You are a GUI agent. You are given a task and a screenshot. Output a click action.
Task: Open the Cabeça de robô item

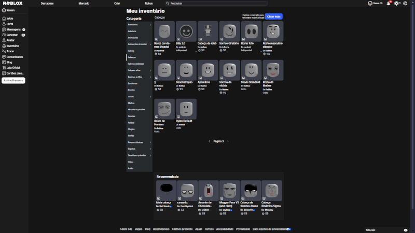coord(208,32)
